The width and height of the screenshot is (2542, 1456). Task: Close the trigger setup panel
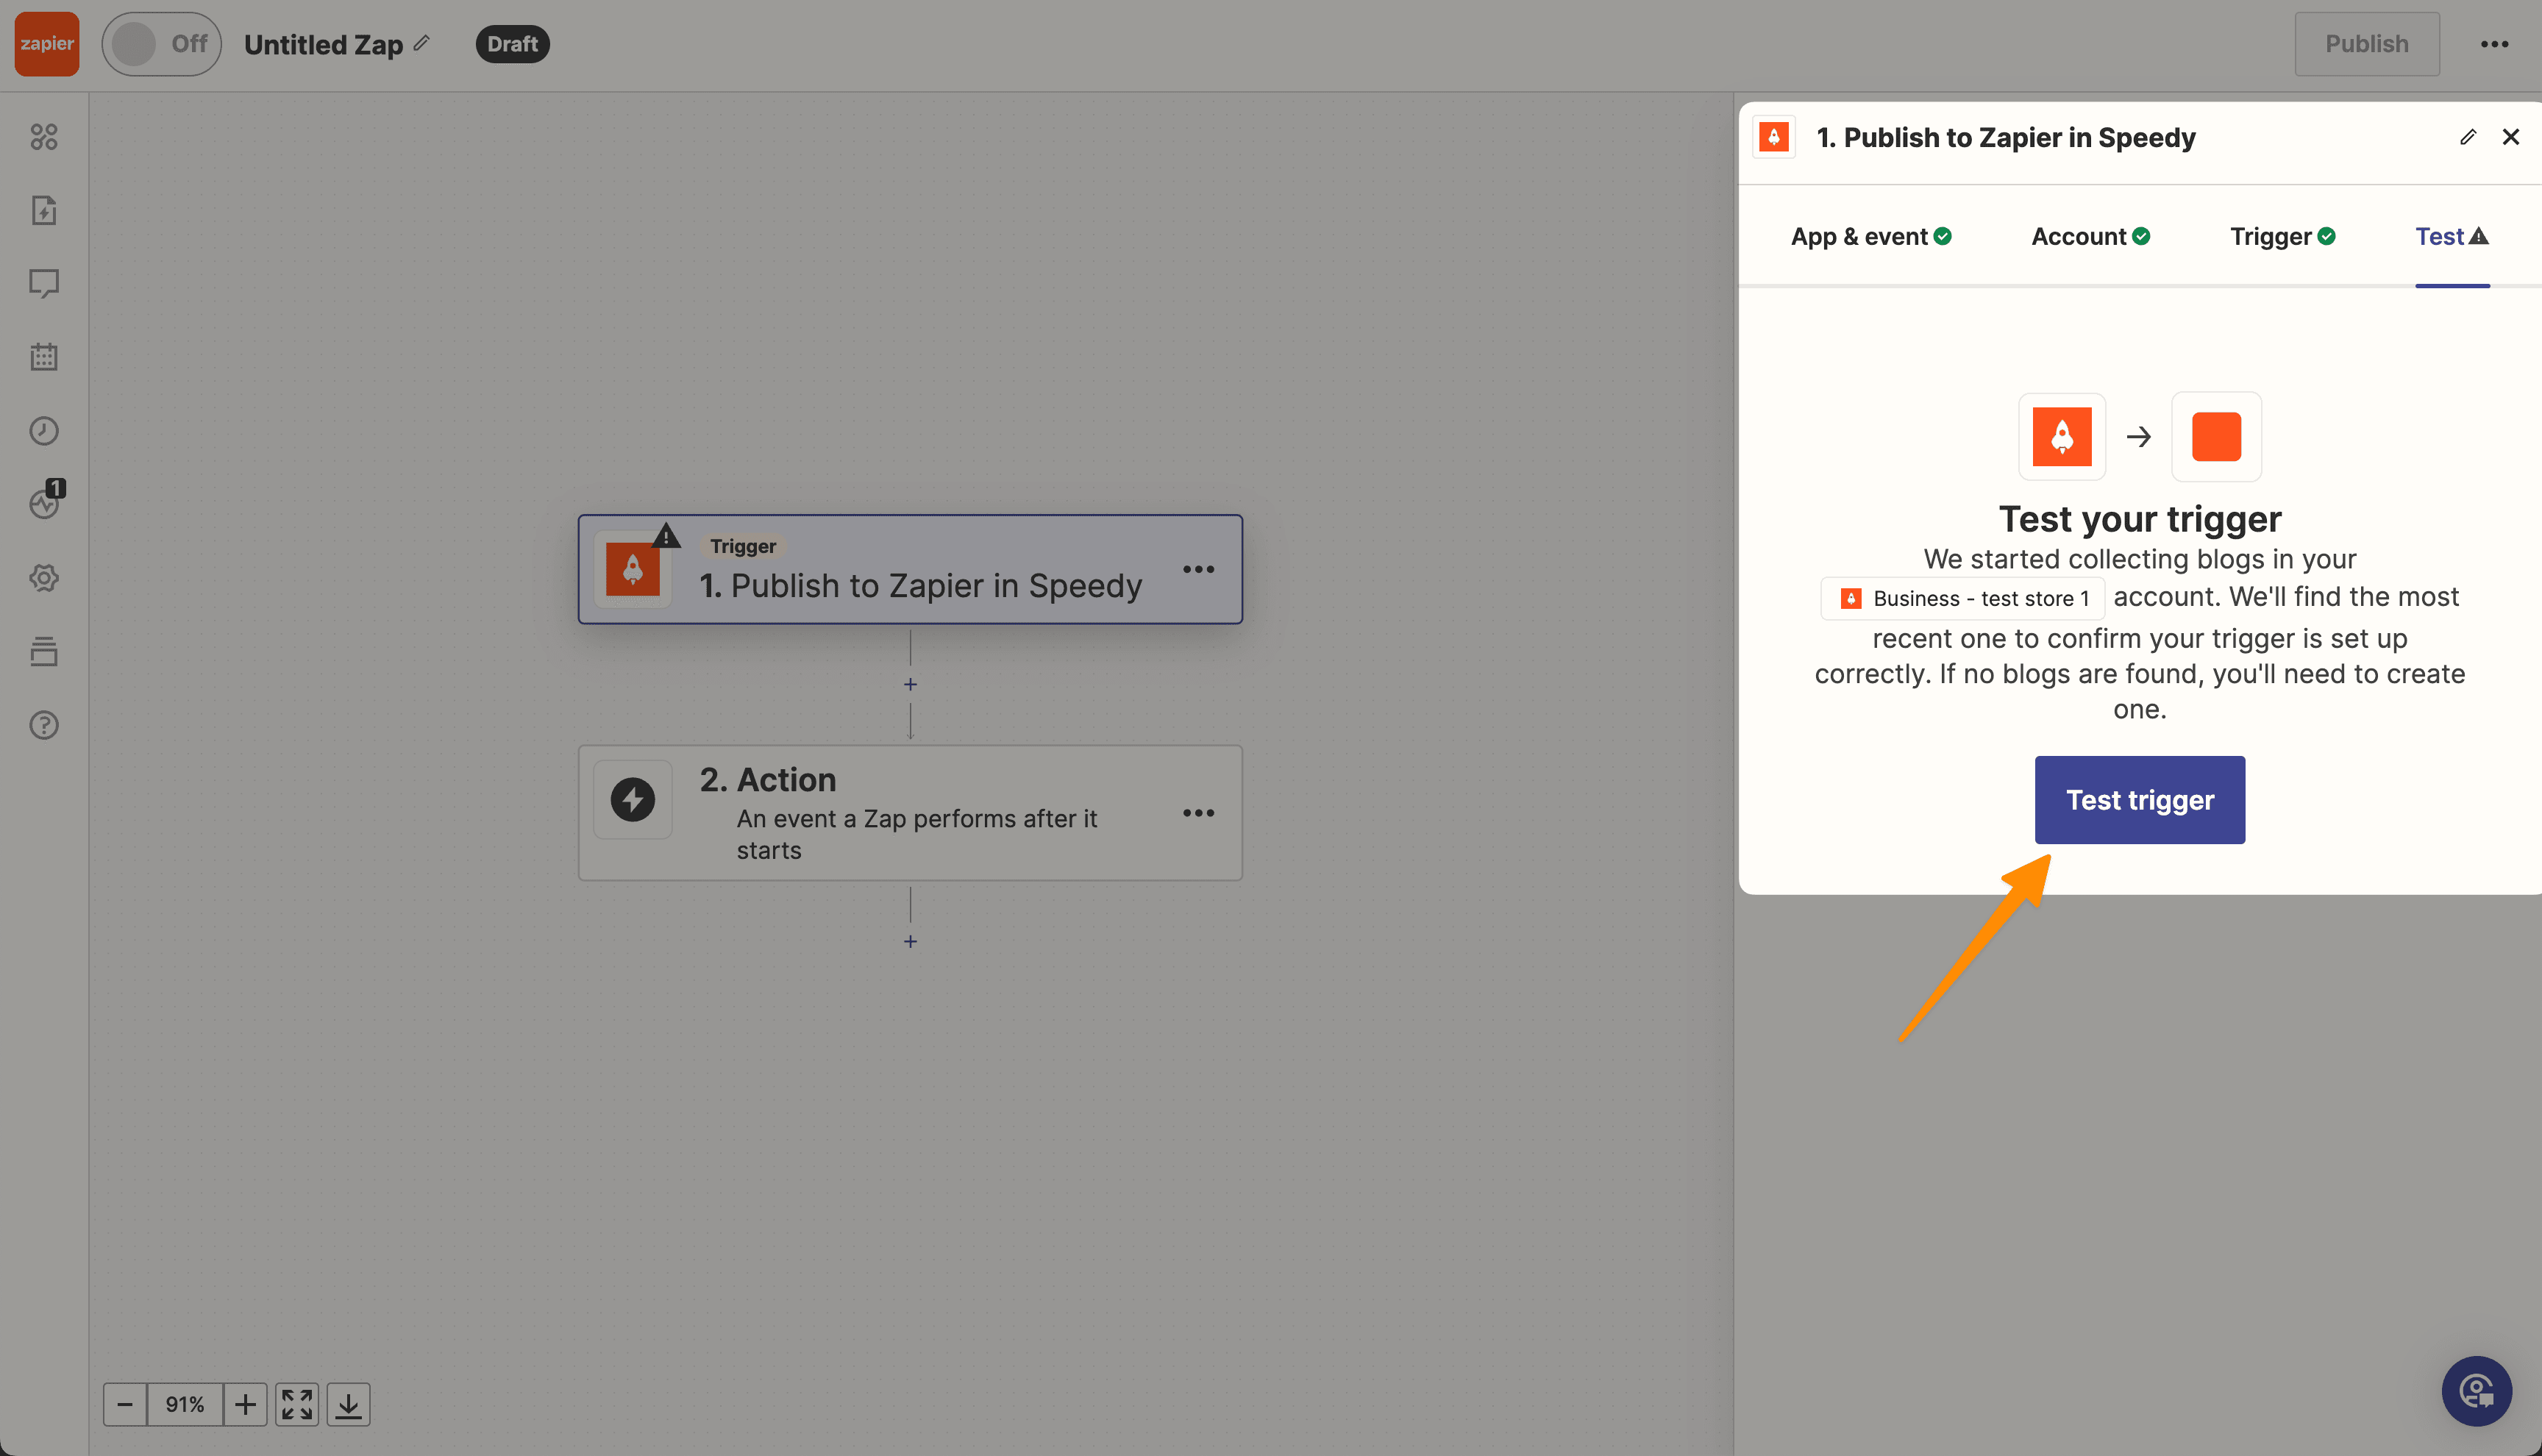[x=2510, y=137]
